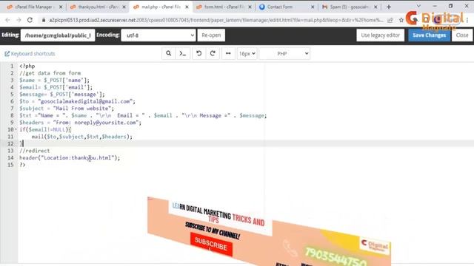This screenshot has width=474, height=266.
Task: Click the $headers From noreply line
Action: (81, 123)
